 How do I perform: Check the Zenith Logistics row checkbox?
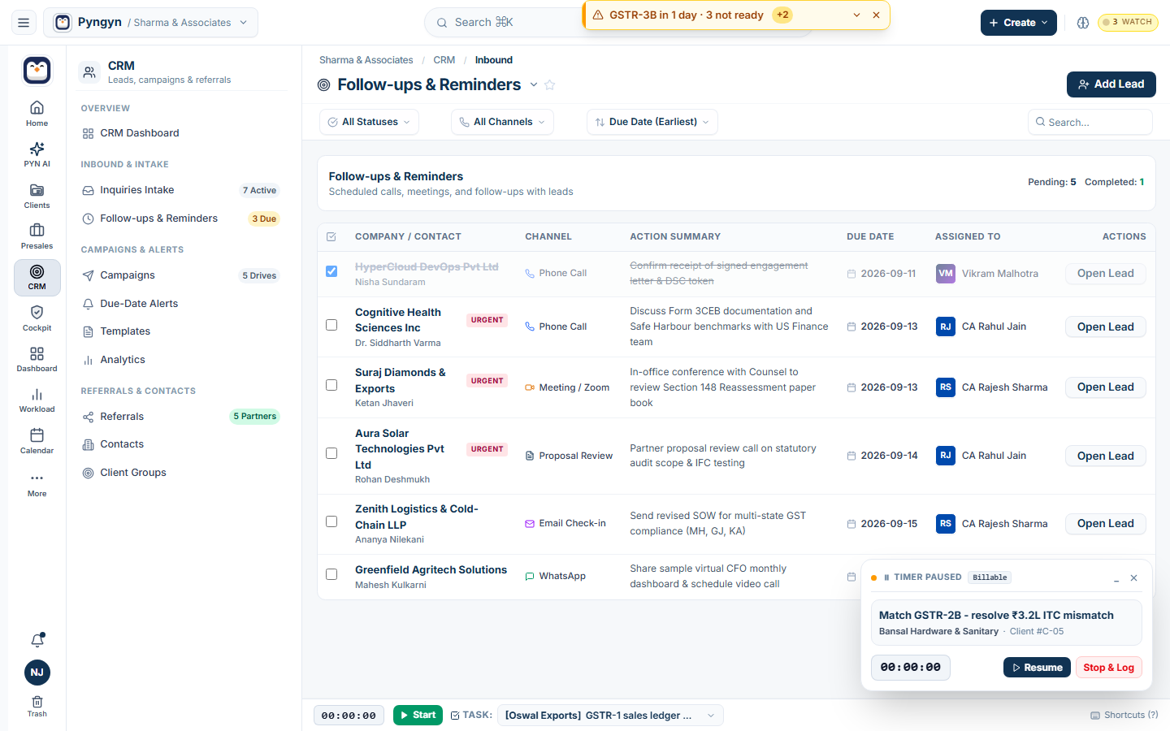(x=331, y=521)
